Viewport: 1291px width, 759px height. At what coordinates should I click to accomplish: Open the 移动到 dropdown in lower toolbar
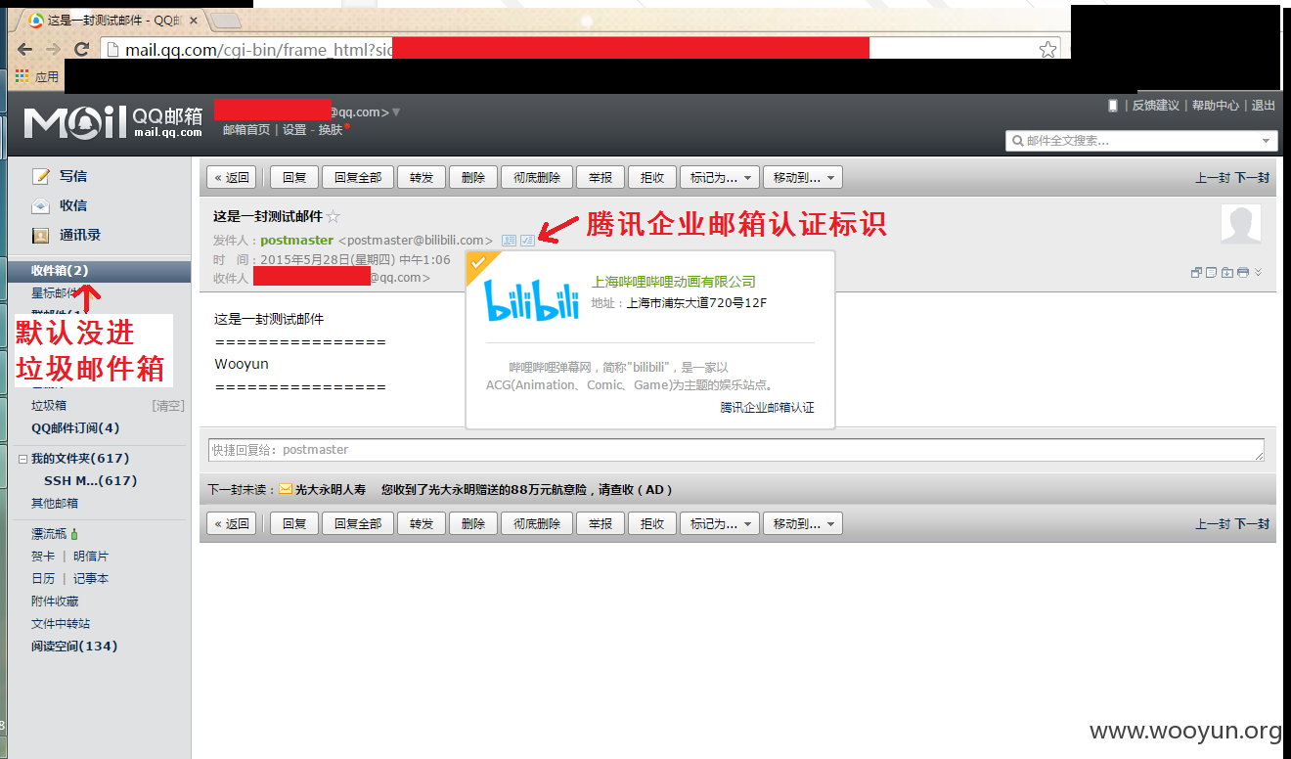point(803,523)
